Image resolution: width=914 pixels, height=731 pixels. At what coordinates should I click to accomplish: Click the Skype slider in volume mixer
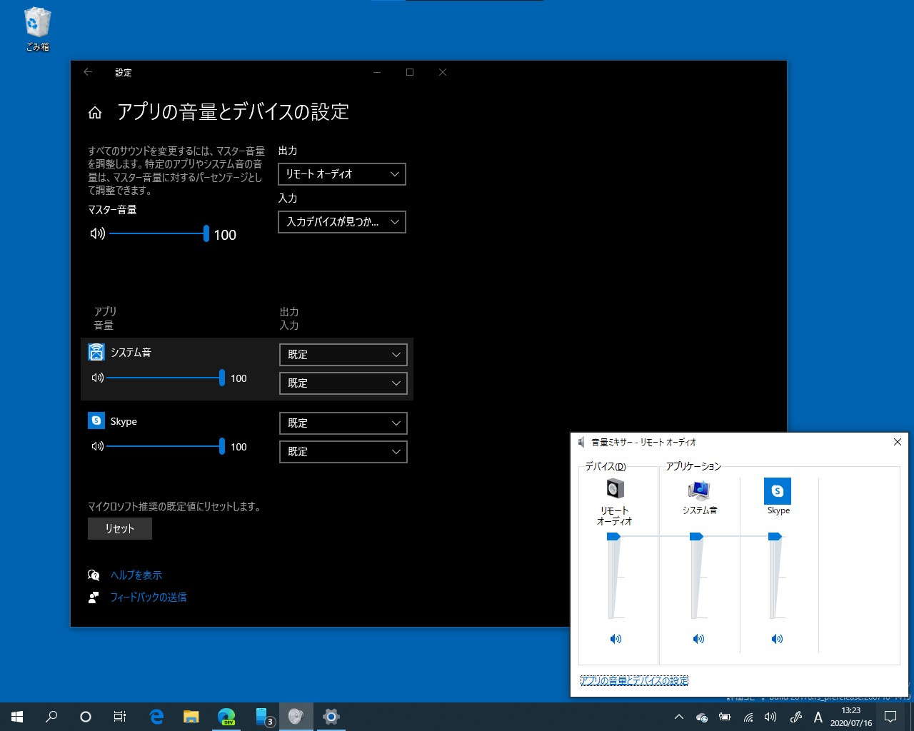tap(775, 576)
